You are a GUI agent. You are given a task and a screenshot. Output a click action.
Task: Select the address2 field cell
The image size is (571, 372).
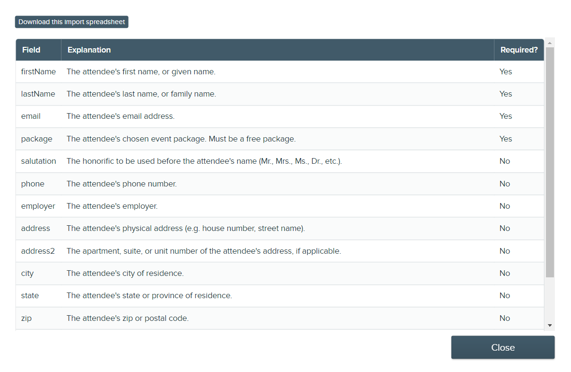(38, 251)
